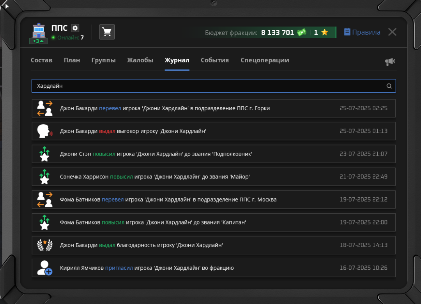Click budget value 8 133 701
Image resolution: width=421 pixels, height=304 pixels.
coord(278,33)
